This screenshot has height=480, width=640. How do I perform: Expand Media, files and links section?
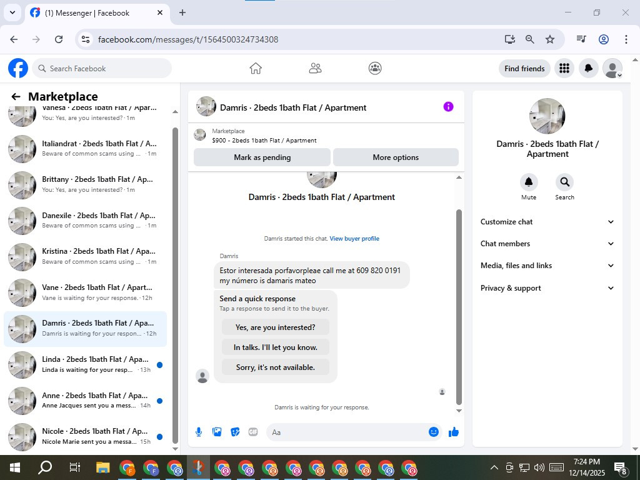click(x=547, y=266)
